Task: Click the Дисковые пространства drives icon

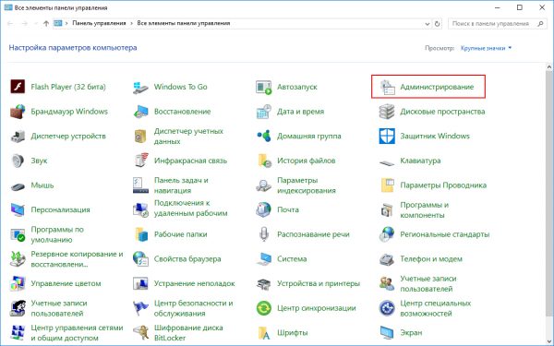Action: [x=387, y=112]
